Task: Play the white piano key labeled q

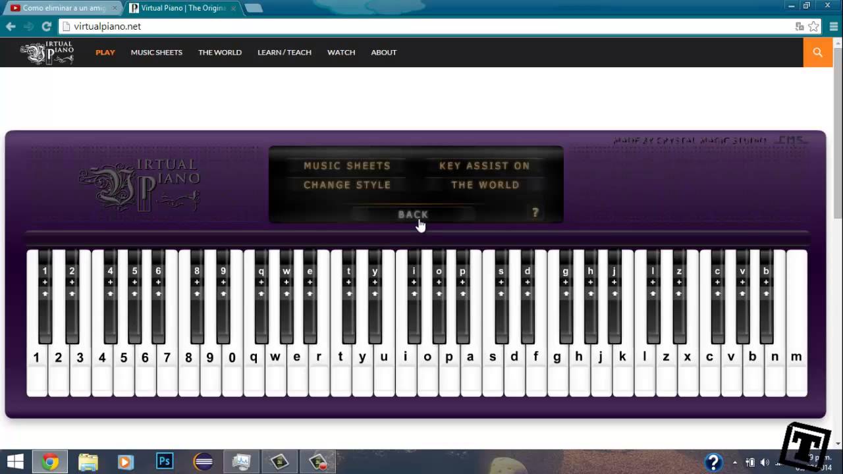Action: 254,372
